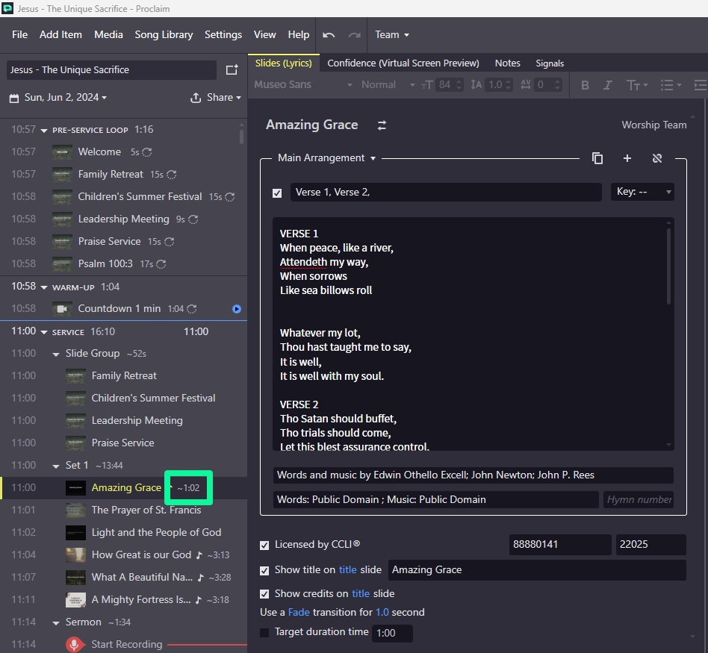The image size is (708, 653).
Task: Enable Target duration time checkbox
Action: pos(264,633)
